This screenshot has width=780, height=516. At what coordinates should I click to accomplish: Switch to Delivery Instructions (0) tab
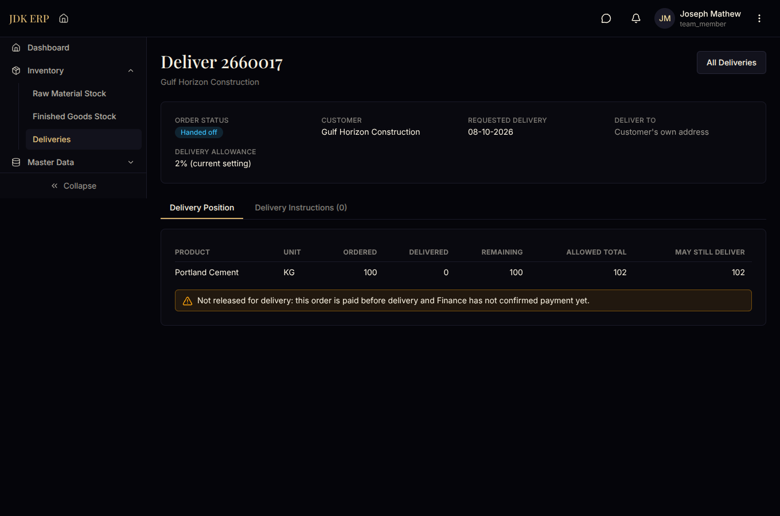pyautogui.click(x=301, y=208)
